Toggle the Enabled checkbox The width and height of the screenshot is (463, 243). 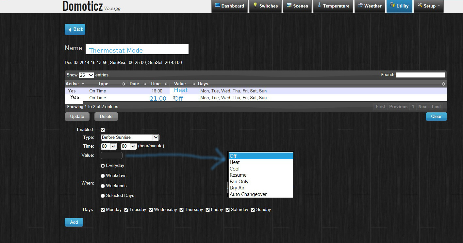pos(103,130)
